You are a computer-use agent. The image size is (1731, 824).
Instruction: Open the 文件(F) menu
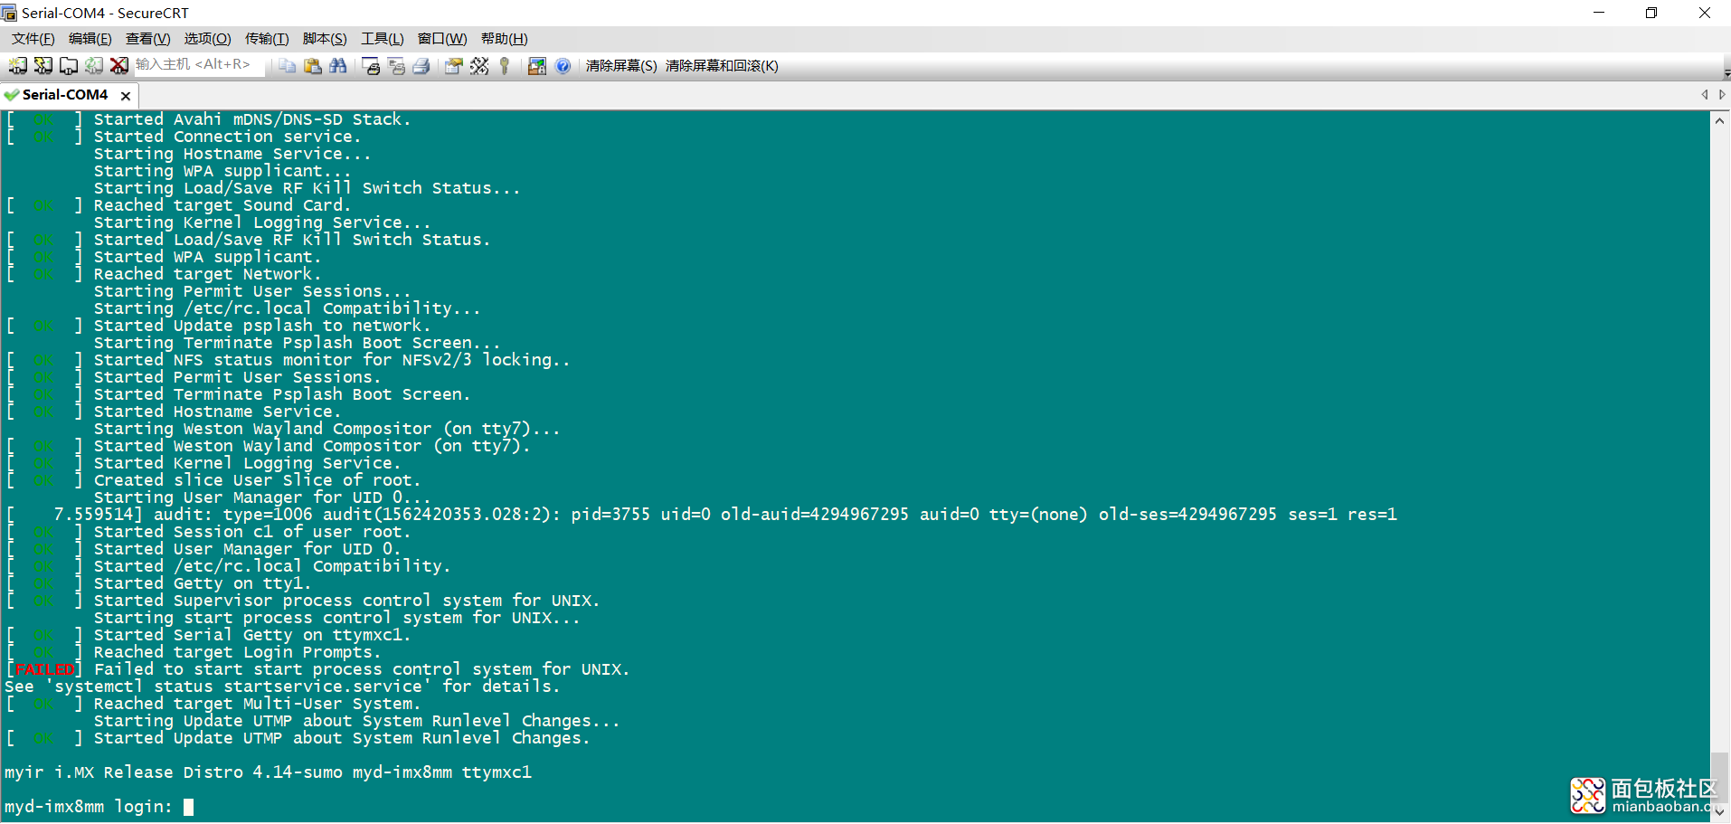tap(33, 39)
